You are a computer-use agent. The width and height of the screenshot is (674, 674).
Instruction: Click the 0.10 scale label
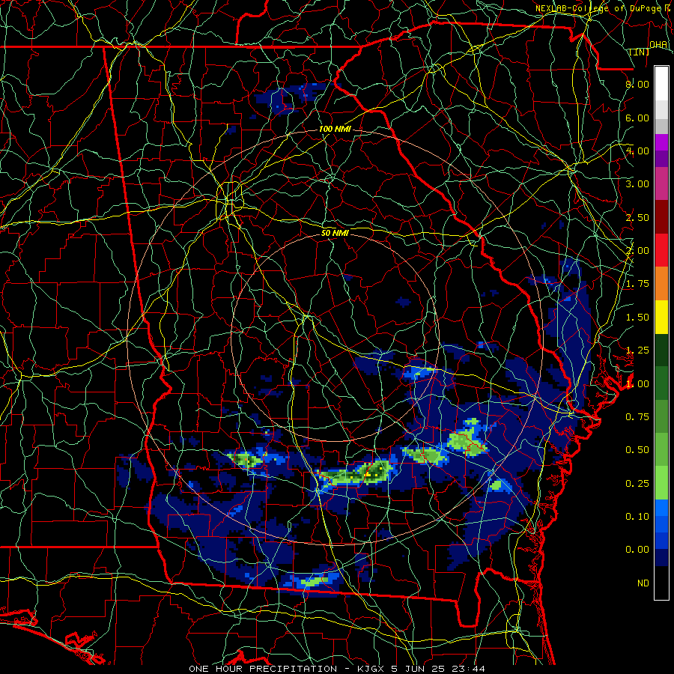(x=637, y=517)
